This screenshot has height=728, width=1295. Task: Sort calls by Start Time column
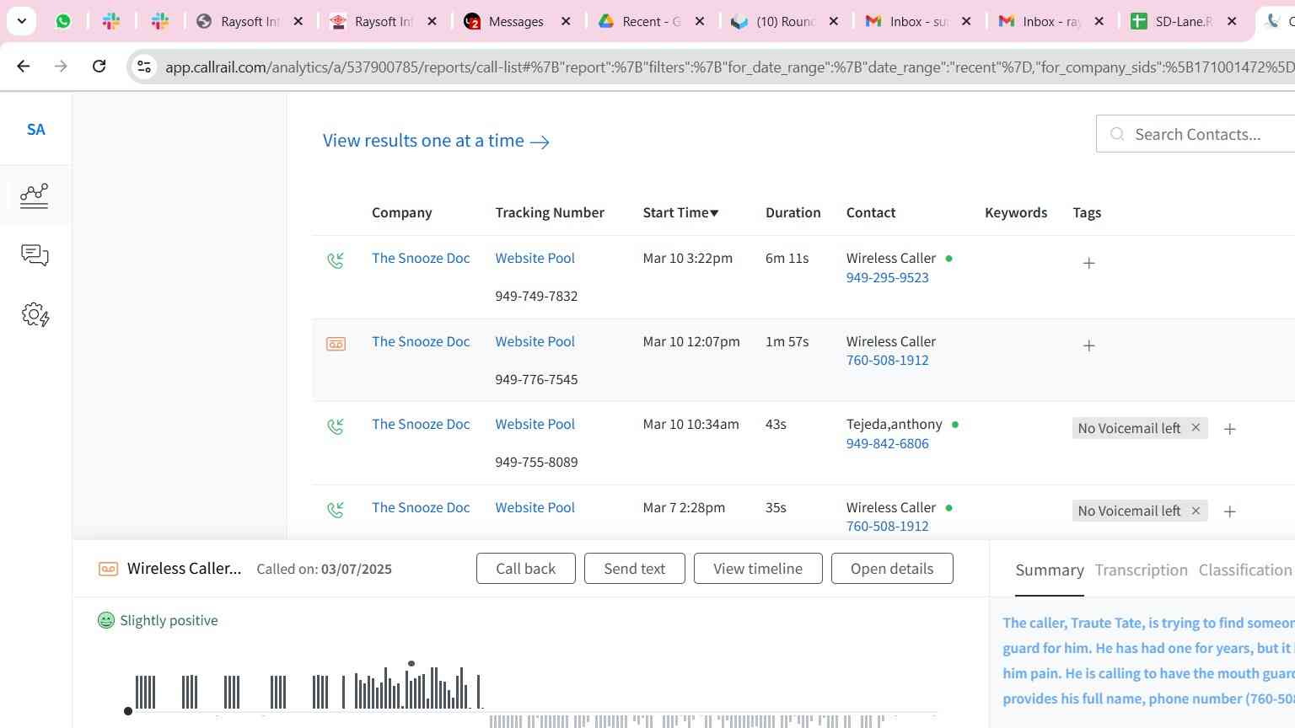click(680, 212)
